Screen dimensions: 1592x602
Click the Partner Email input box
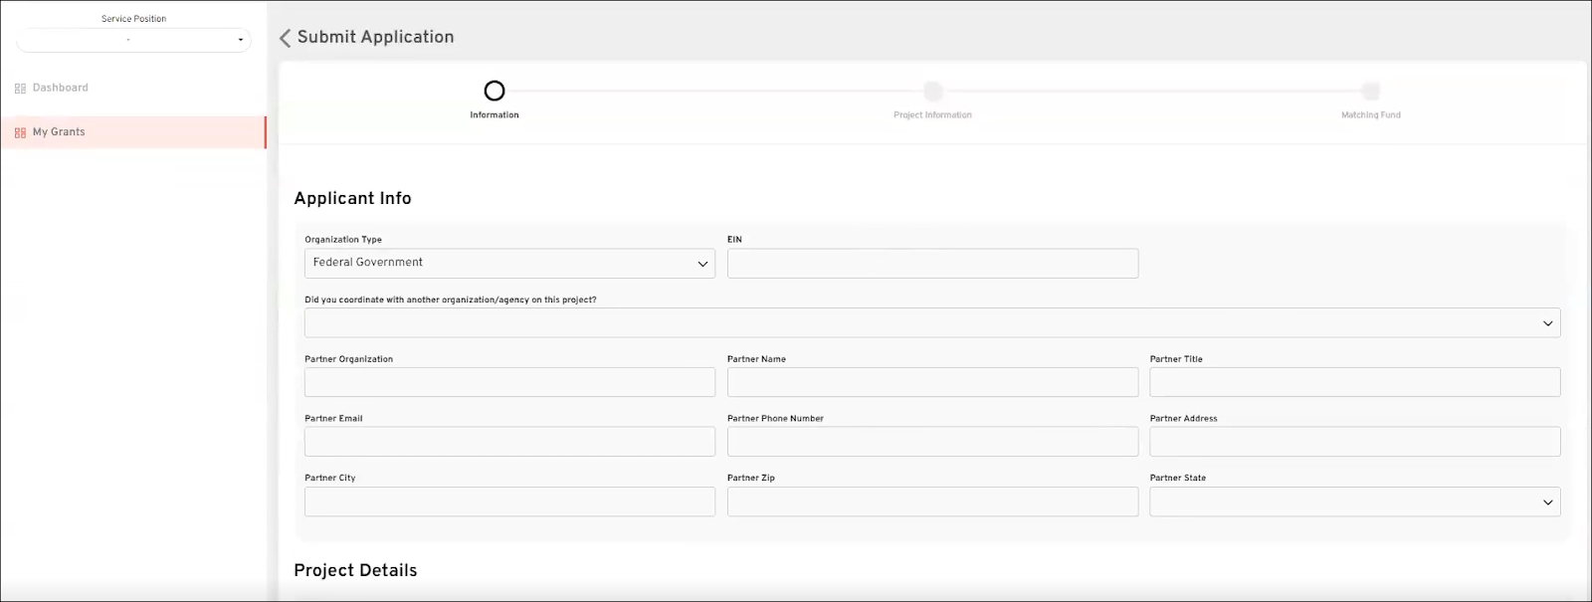click(509, 443)
